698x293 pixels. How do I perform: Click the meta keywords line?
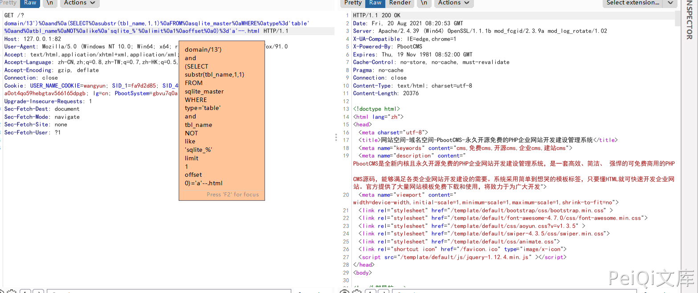[465, 148]
